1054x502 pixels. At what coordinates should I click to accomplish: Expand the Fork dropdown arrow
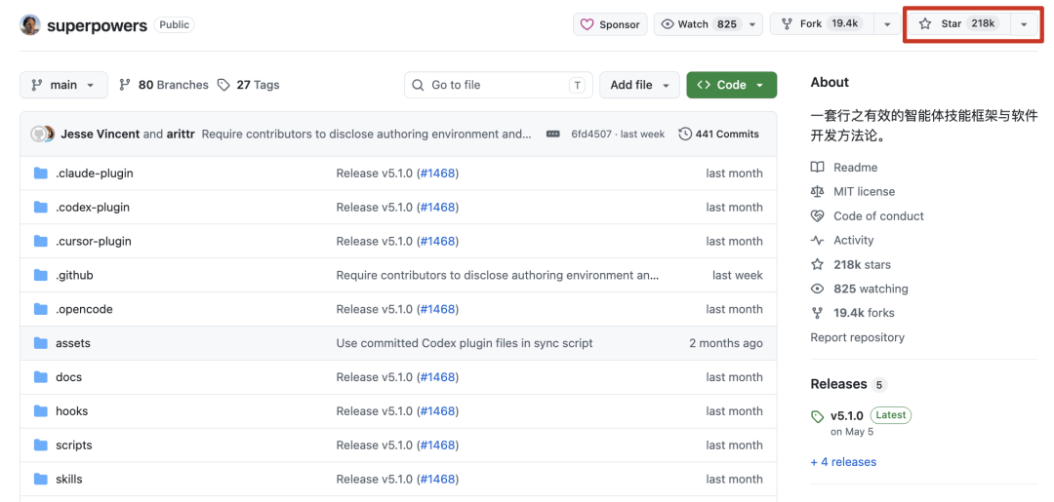click(x=887, y=24)
